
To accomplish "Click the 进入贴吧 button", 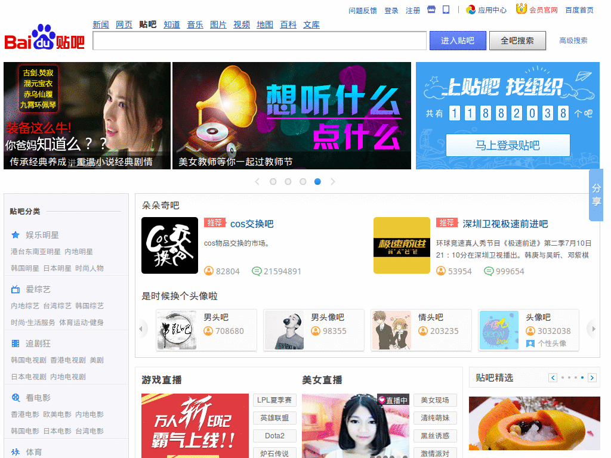I will point(458,41).
